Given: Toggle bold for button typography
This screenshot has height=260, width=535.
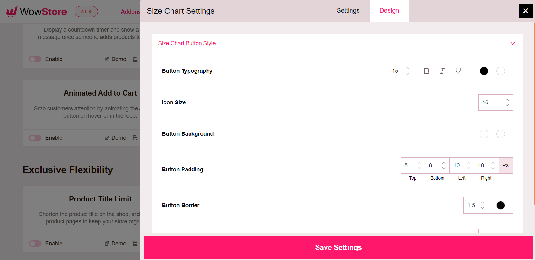Looking at the screenshot, I should pyautogui.click(x=426, y=71).
